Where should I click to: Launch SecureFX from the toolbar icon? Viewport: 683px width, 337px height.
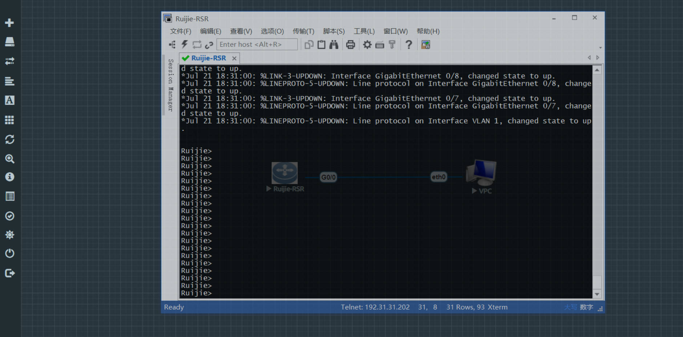point(425,45)
